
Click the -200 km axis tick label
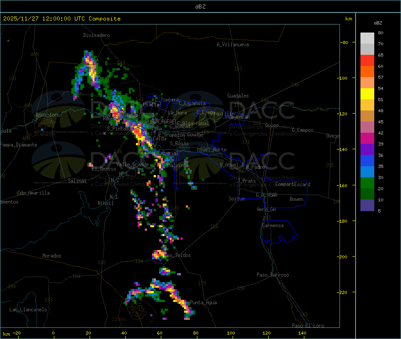(343, 257)
